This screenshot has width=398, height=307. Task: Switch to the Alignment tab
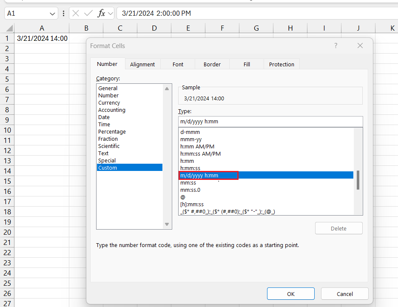[142, 65]
